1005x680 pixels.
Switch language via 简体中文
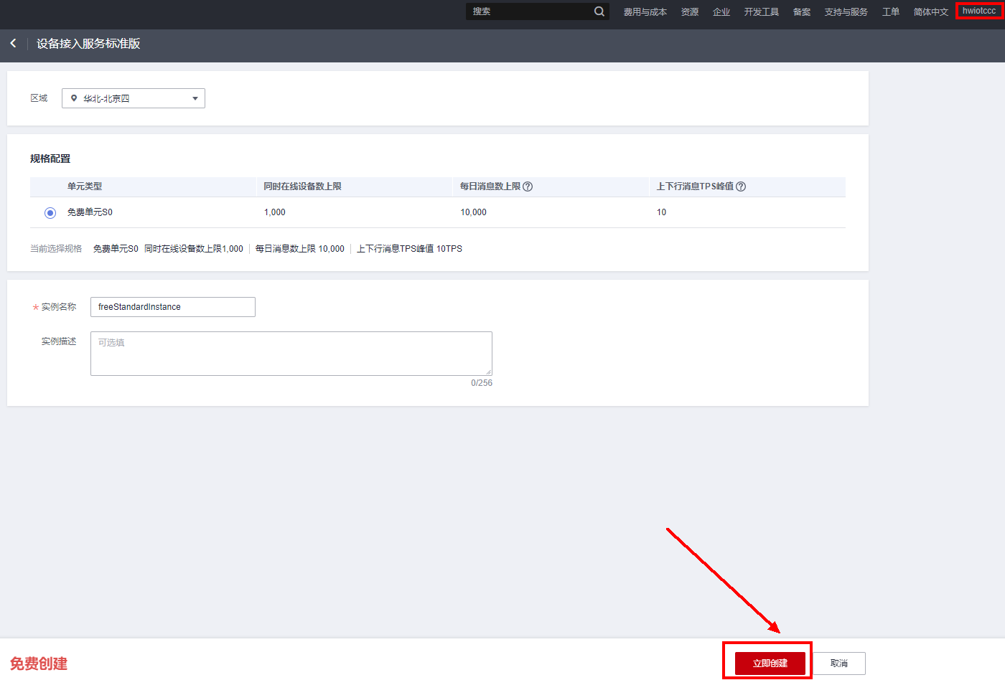point(931,11)
